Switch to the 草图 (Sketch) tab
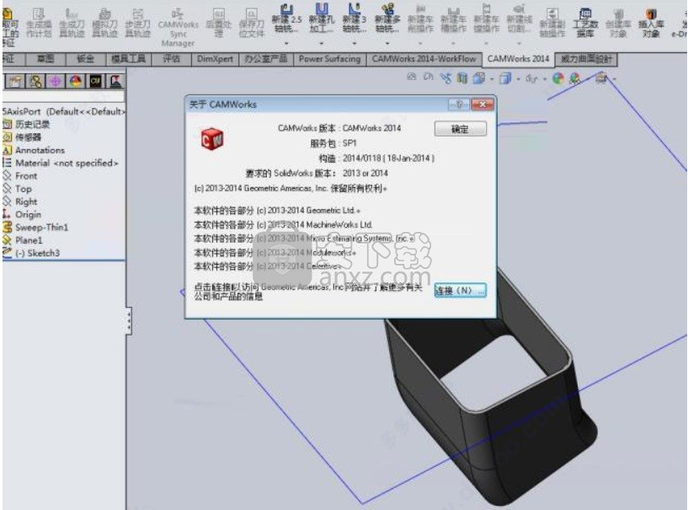The height and width of the screenshot is (510, 688). pos(45,58)
